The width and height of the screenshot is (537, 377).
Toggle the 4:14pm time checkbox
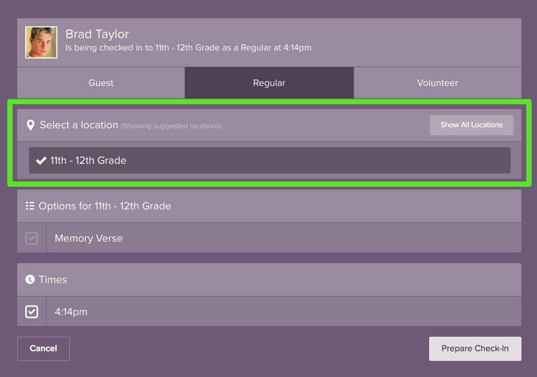click(x=32, y=311)
